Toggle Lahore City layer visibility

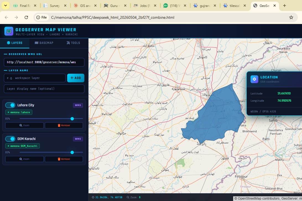point(10,105)
